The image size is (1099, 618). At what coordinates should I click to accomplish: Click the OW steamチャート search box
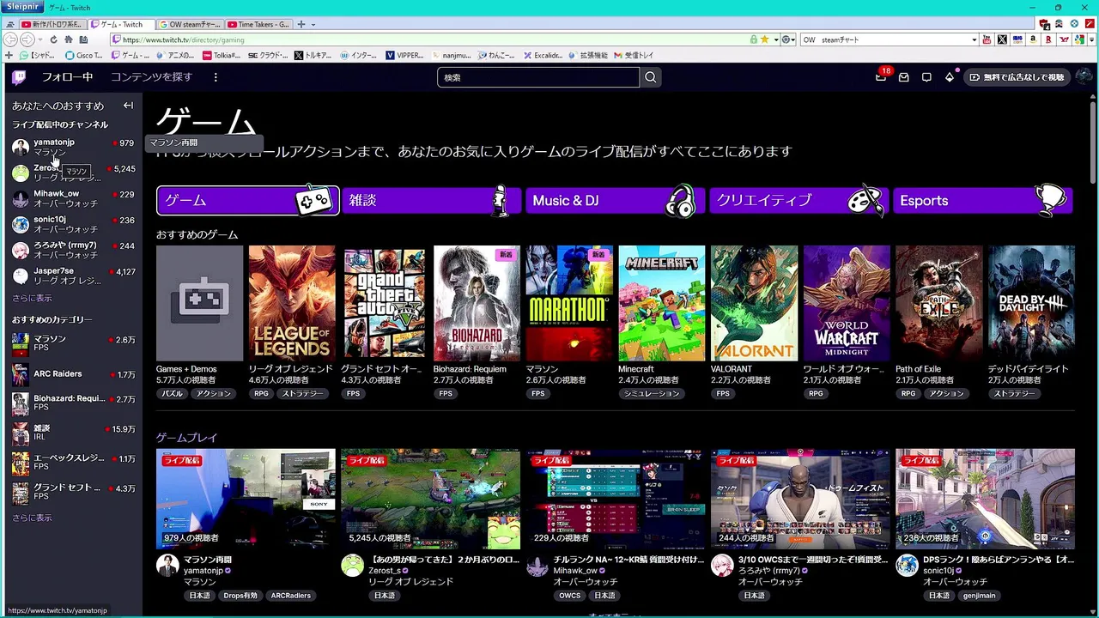[x=884, y=39]
